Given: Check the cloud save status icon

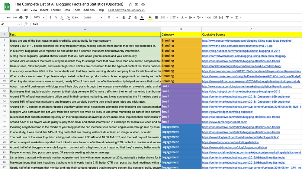Looking at the screenshot, I should point(143,4).
